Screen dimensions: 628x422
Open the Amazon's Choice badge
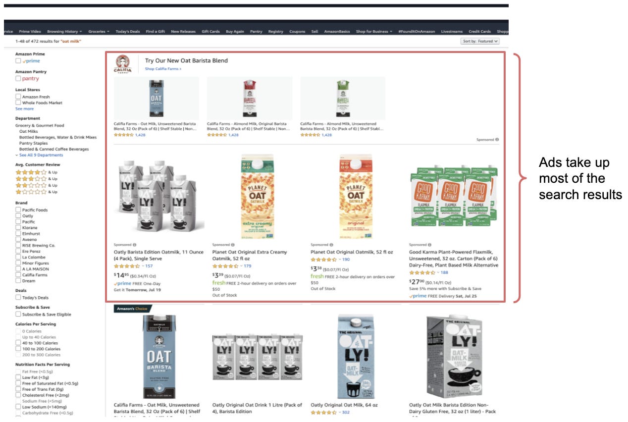click(x=132, y=309)
